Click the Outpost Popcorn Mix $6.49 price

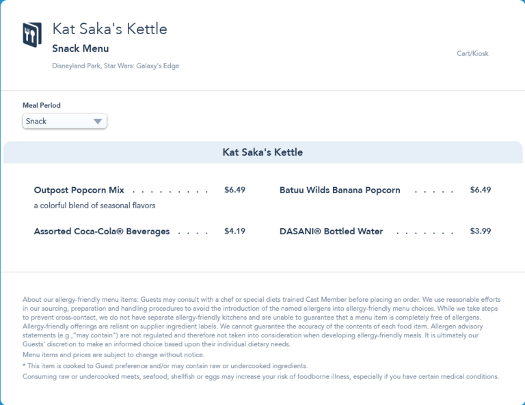tap(234, 190)
